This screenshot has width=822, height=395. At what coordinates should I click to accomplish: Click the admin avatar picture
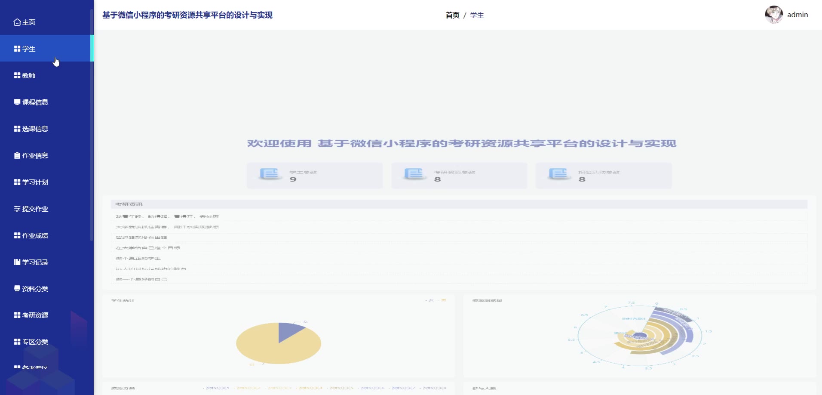[774, 15]
